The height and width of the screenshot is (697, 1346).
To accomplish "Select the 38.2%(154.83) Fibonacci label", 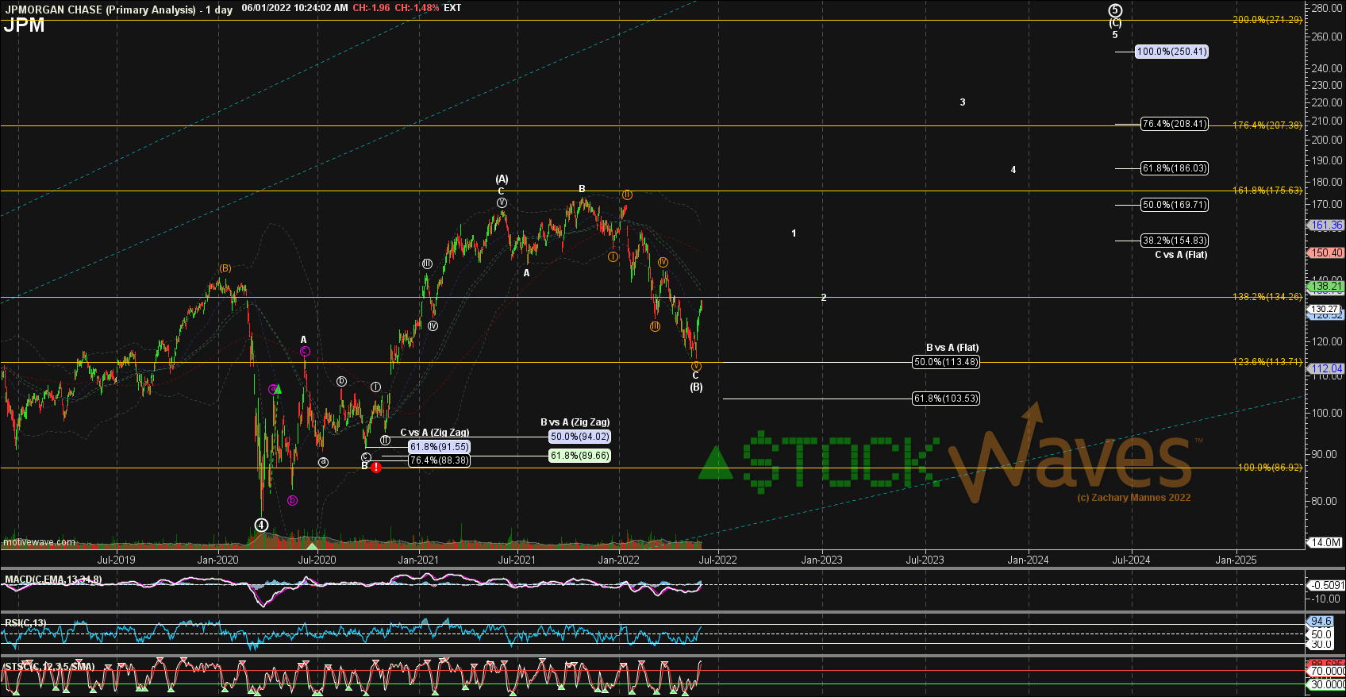I will (x=1175, y=241).
